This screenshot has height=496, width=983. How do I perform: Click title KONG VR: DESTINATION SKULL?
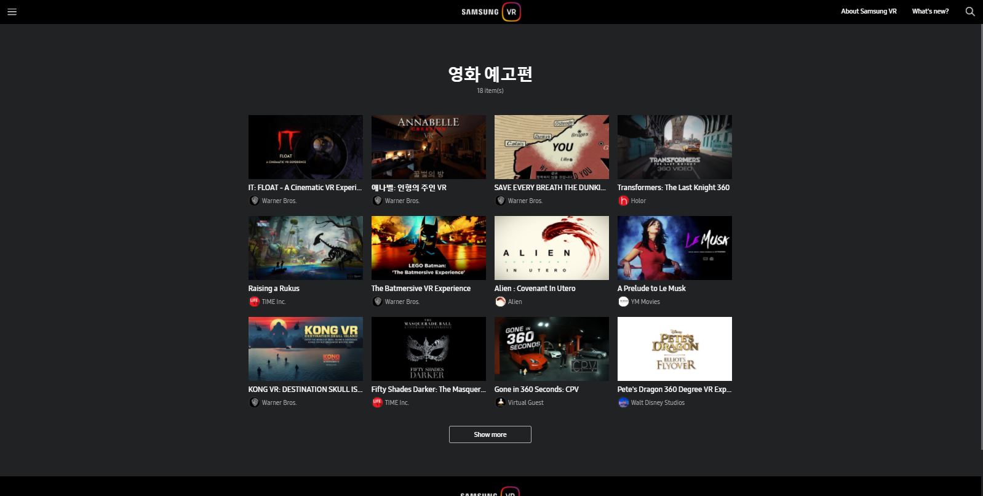305,390
